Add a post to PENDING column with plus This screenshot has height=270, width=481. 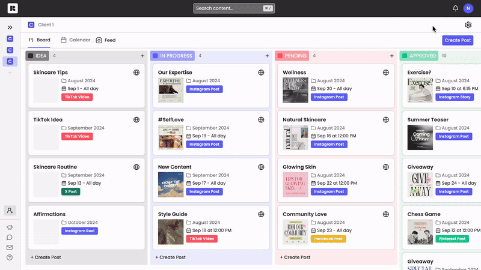click(x=392, y=56)
